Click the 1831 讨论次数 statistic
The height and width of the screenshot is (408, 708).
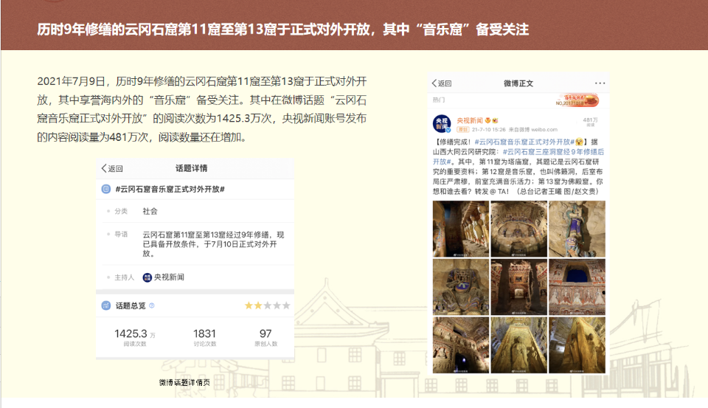point(204,337)
